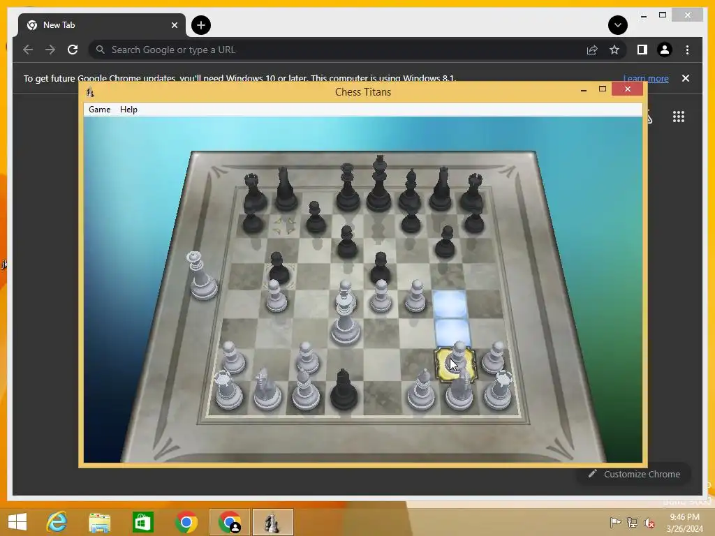Viewport: 715px width, 536px height.
Task: Click the black pawn on the highlighted left square
Action: click(x=278, y=268)
